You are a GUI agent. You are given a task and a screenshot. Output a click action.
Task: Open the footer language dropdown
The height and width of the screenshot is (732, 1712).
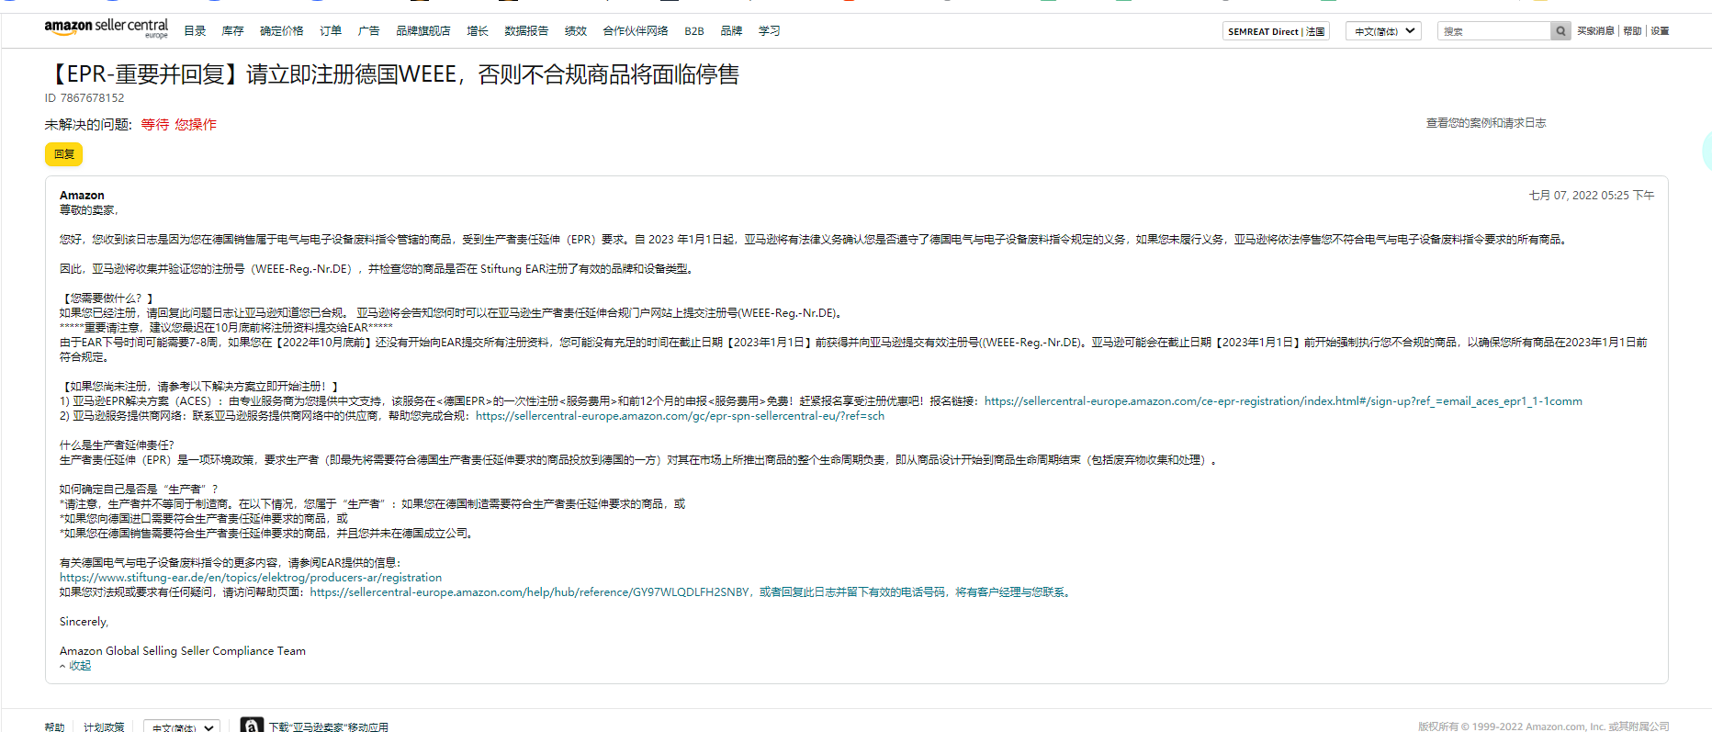182,726
